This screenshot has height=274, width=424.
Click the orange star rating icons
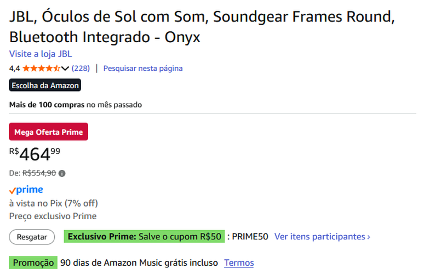(41, 68)
